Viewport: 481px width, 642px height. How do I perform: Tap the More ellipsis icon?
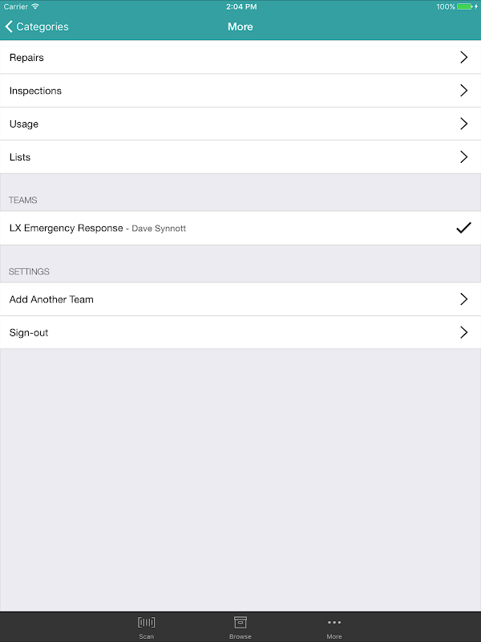334,623
